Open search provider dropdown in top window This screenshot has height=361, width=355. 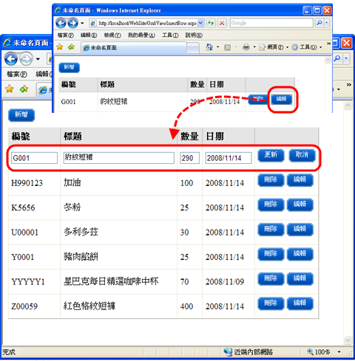[327, 23]
